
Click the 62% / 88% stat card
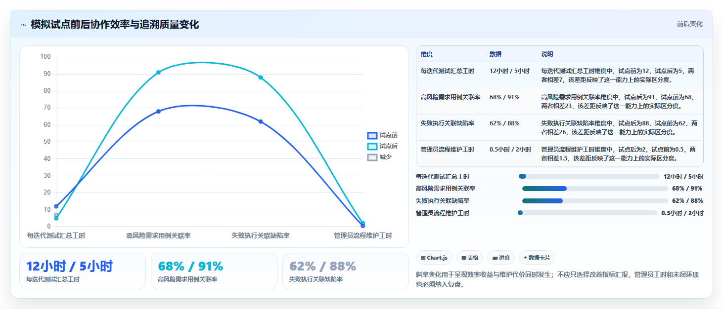pyautogui.click(x=346, y=271)
